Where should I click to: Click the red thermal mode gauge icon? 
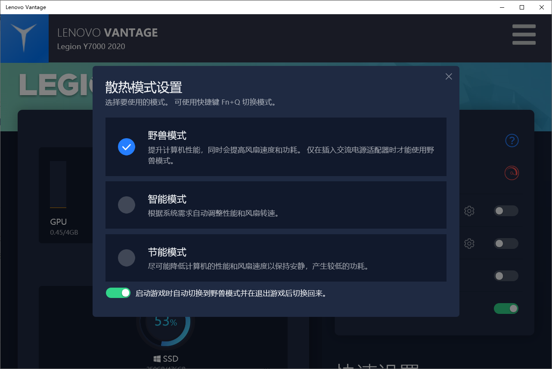coord(512,173)
